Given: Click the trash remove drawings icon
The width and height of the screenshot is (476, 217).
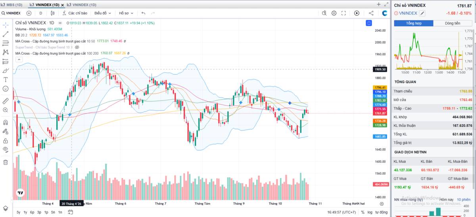Looking at the screenshot, I should (x=6, y=162).
